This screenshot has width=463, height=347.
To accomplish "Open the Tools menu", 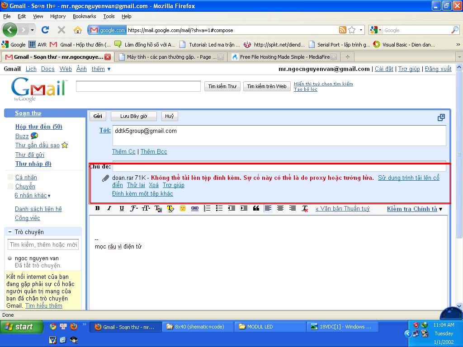I will point(109,16).
